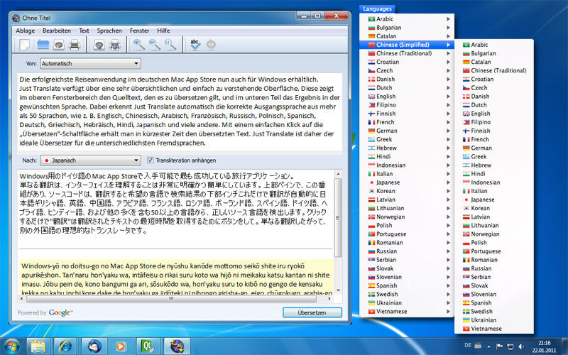Click vertical scrollbar of the translation pane
The width and height of the screenshot is (568, 355).
point(339,217)
